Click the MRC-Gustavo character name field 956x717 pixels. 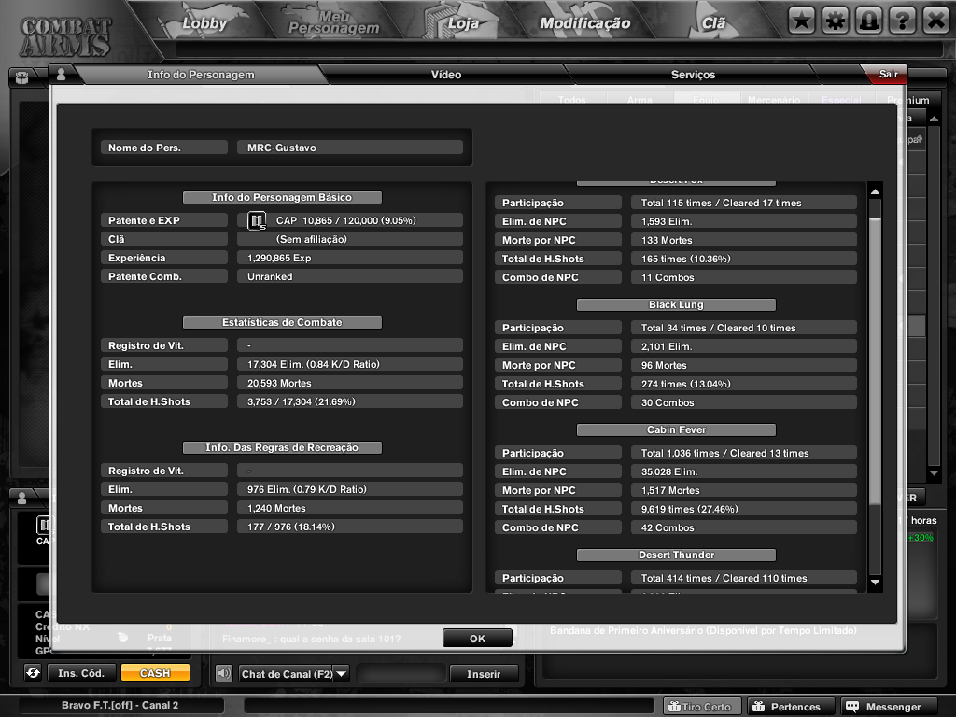click(350, 148)
